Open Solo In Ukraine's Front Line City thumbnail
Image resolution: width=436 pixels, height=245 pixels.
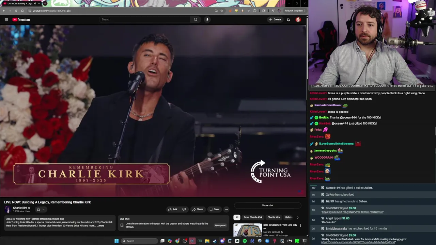(x=248, y=230)
